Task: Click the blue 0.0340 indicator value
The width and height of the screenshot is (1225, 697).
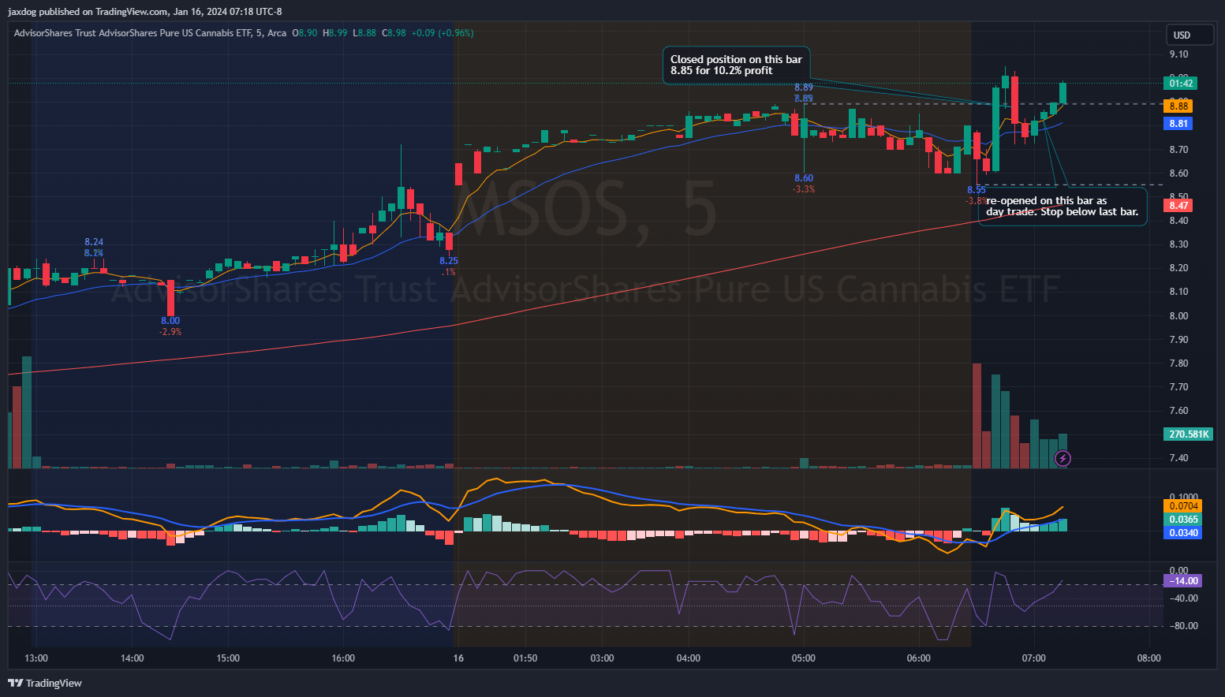Action: (x=1183, y=533)
